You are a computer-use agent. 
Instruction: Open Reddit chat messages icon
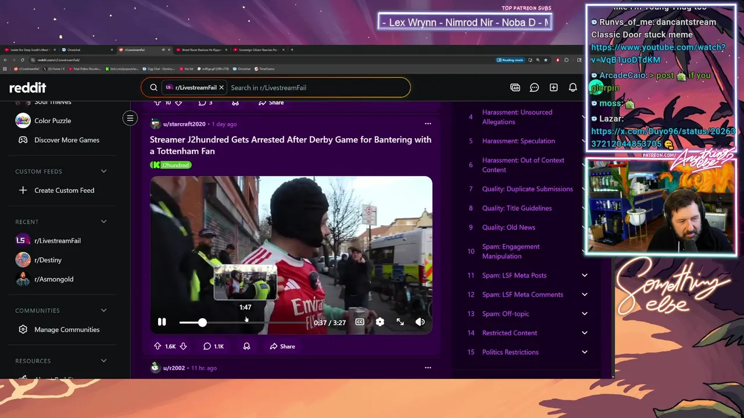click(534, 88)
